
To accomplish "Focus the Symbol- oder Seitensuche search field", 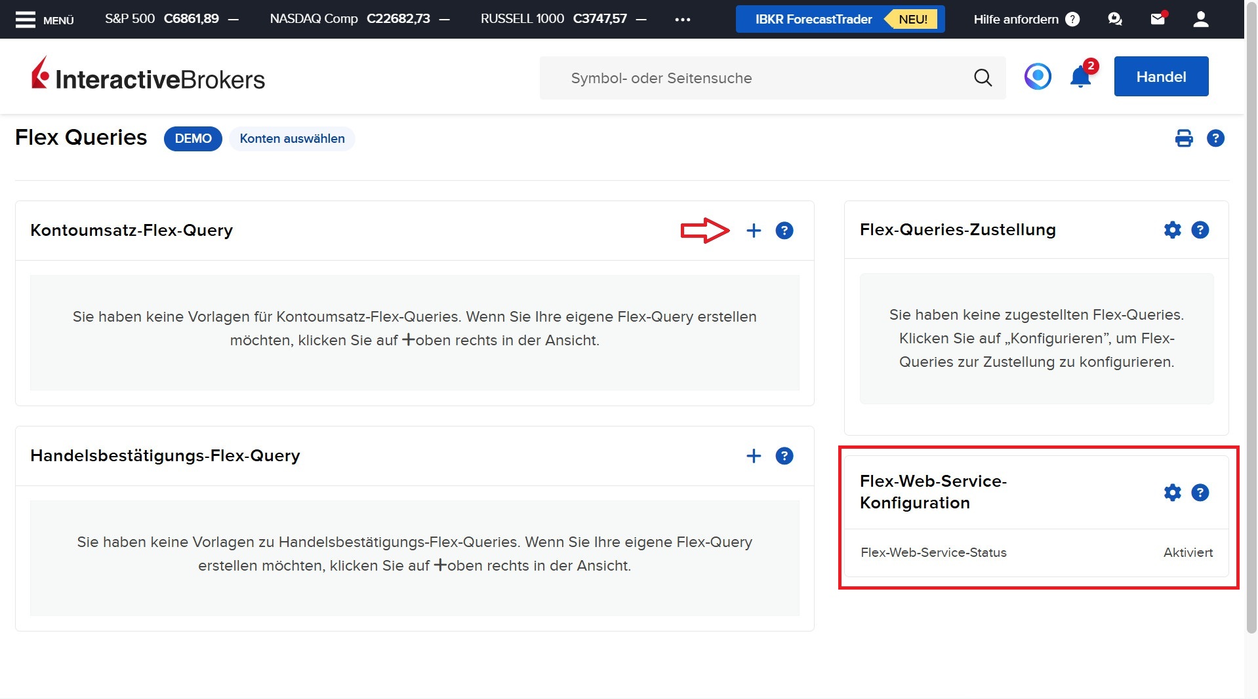I will tap(773, 78).
